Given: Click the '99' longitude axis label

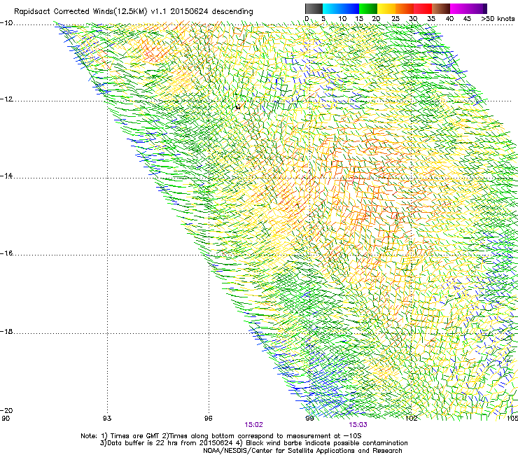Looking at the screenshot, I should click(309, 419).
